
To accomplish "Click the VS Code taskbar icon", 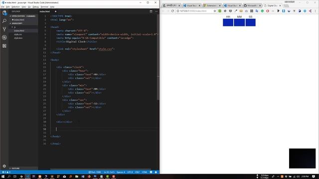I will [27, 177].
